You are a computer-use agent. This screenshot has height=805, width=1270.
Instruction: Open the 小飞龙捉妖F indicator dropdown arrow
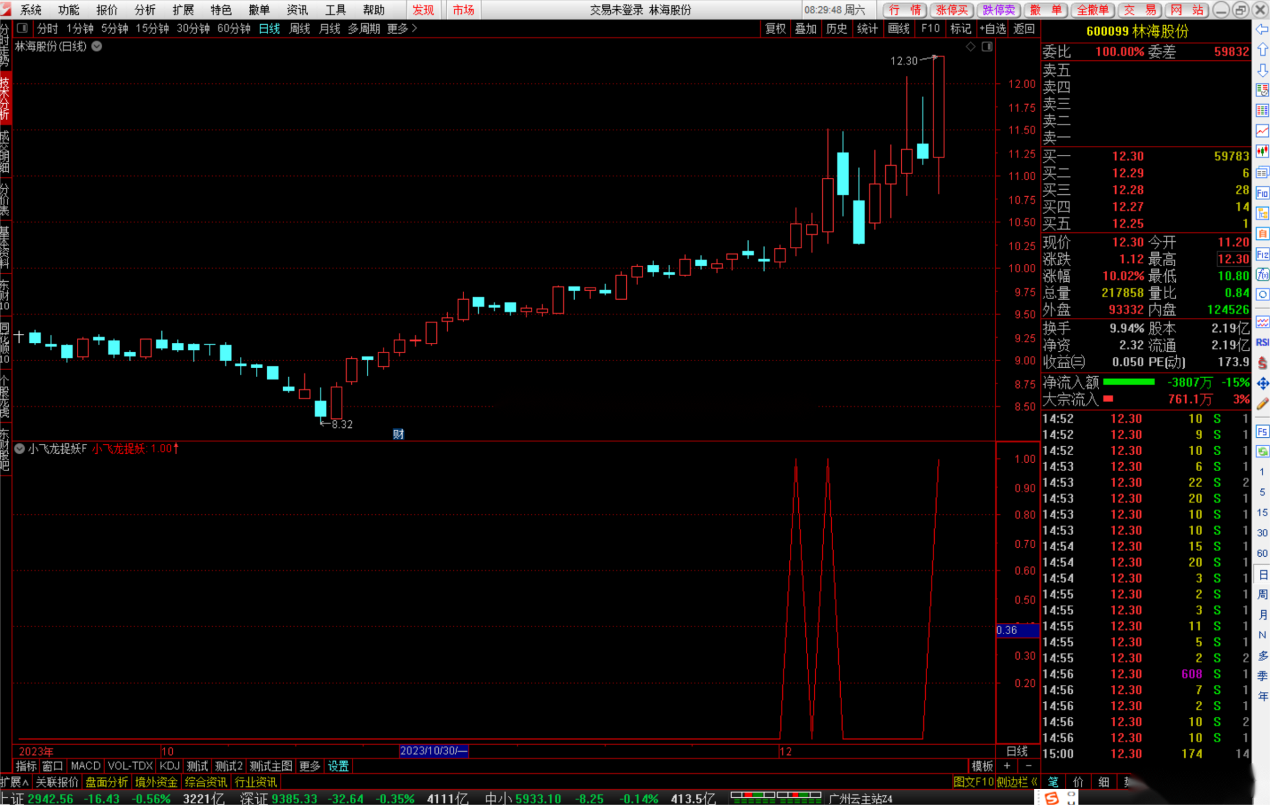20,449
